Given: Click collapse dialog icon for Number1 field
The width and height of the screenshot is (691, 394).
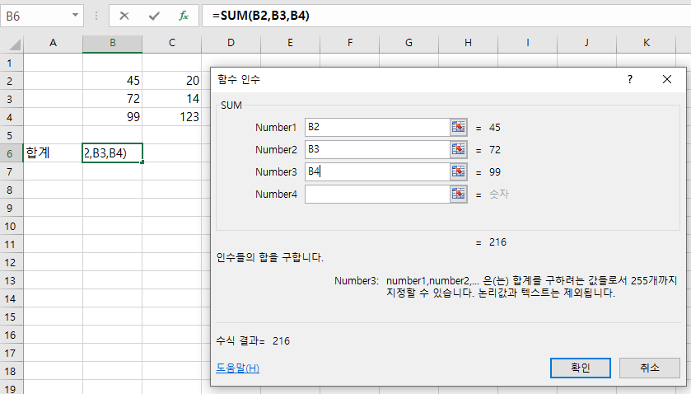Looking at the screenshot, I should pos(458,127).
